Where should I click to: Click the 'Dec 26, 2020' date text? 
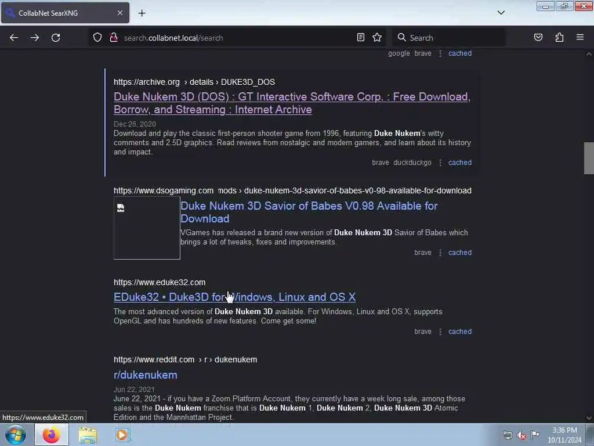point(135,124)
